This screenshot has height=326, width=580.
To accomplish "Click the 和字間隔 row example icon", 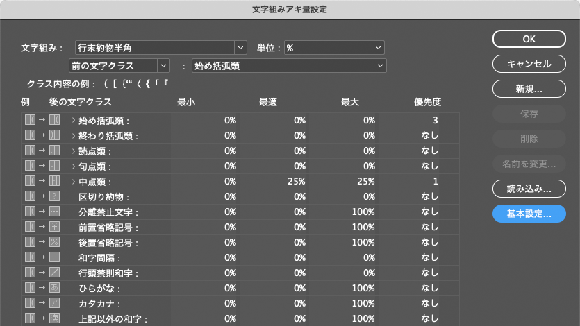I will (x=55, y=257).
